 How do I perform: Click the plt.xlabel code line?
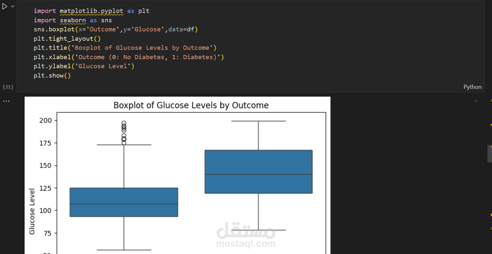coord(129,57)
